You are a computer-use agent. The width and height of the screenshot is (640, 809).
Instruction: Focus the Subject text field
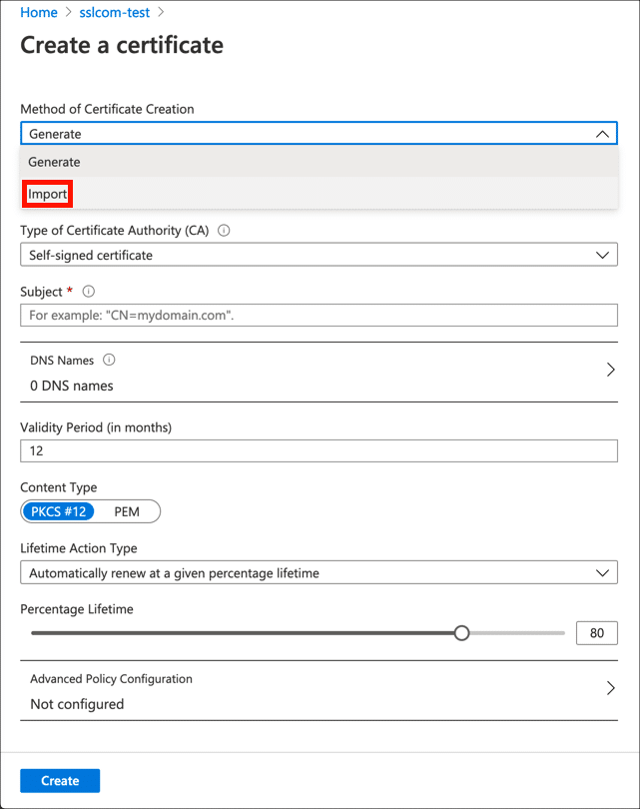click(319, 315)
